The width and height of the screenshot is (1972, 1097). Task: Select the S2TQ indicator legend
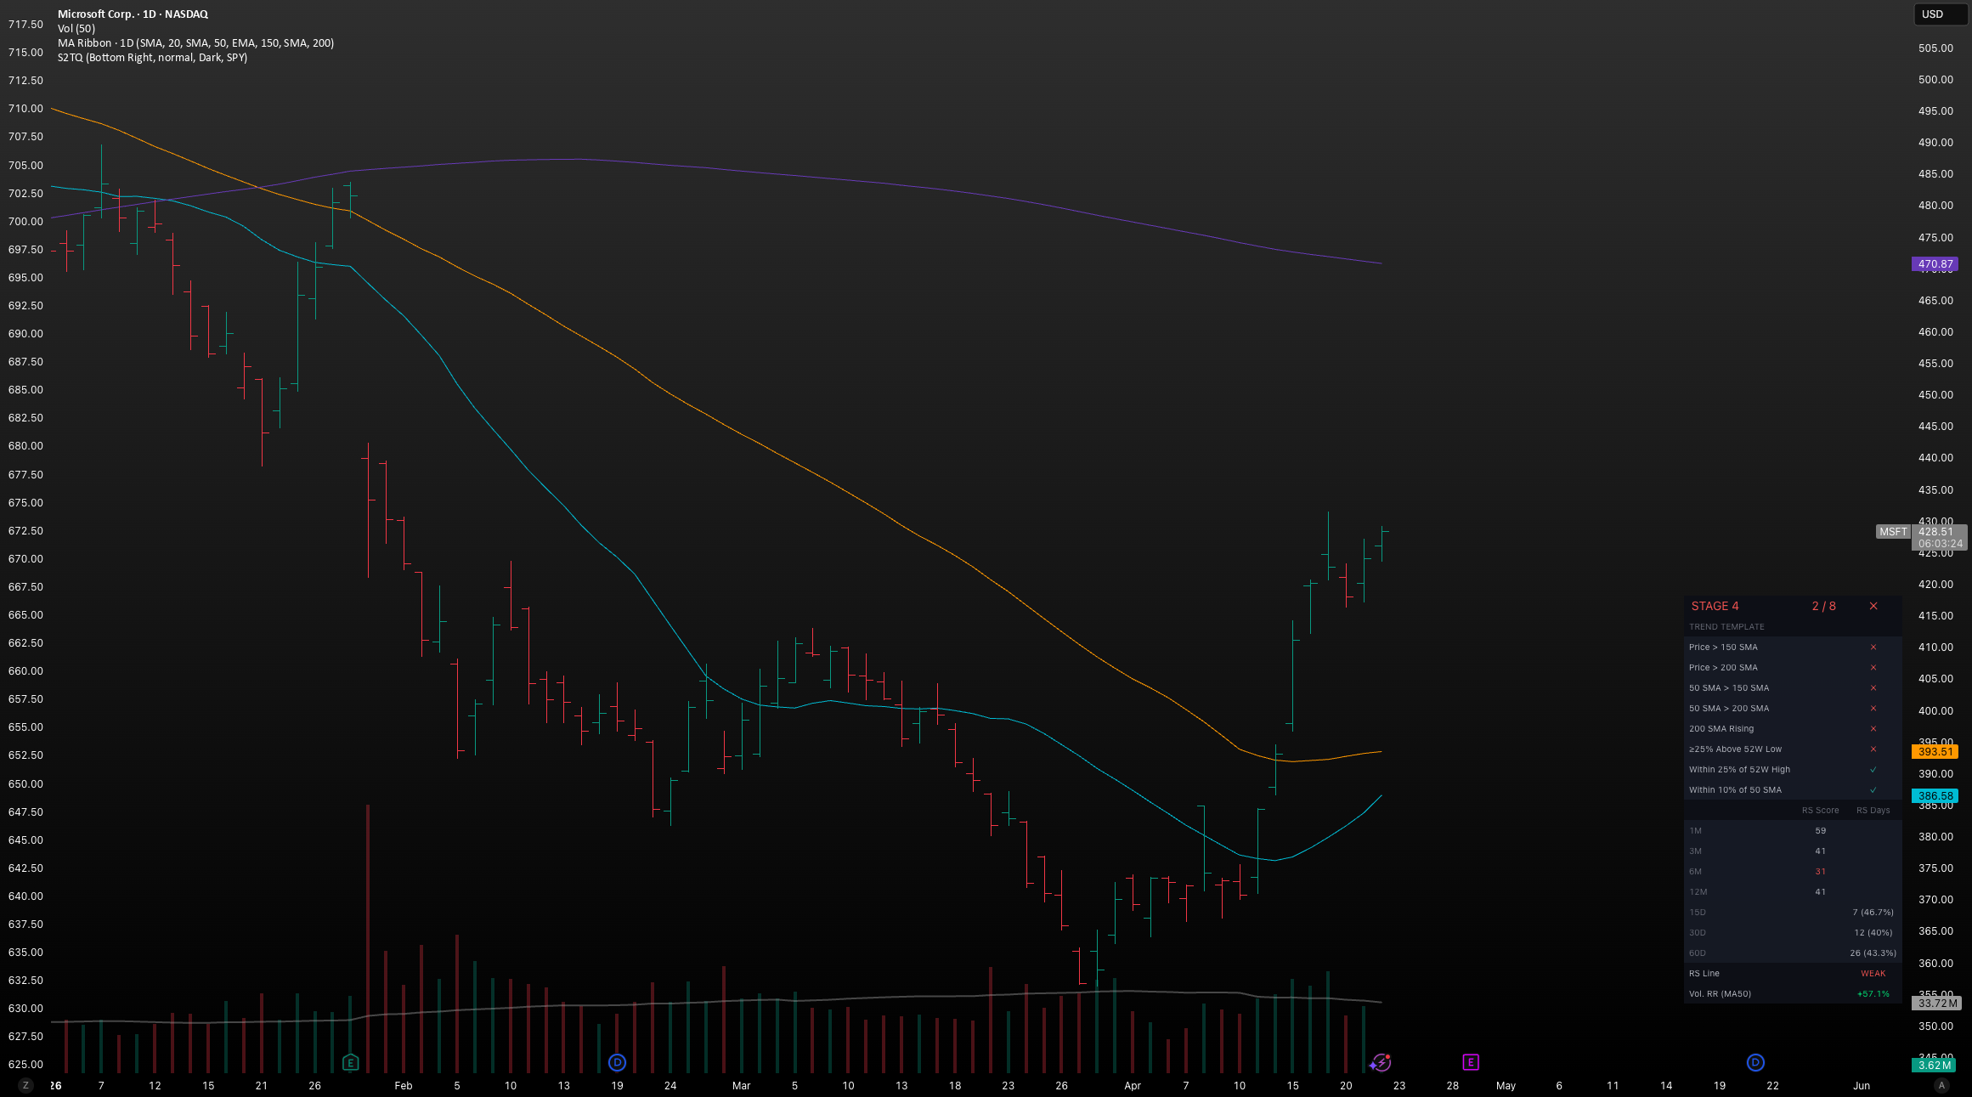[152, 57]
